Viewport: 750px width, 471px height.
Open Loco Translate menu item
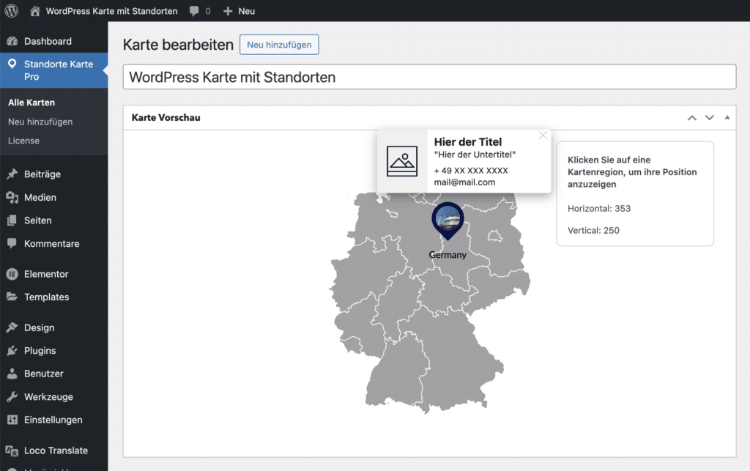click(54, 450)
